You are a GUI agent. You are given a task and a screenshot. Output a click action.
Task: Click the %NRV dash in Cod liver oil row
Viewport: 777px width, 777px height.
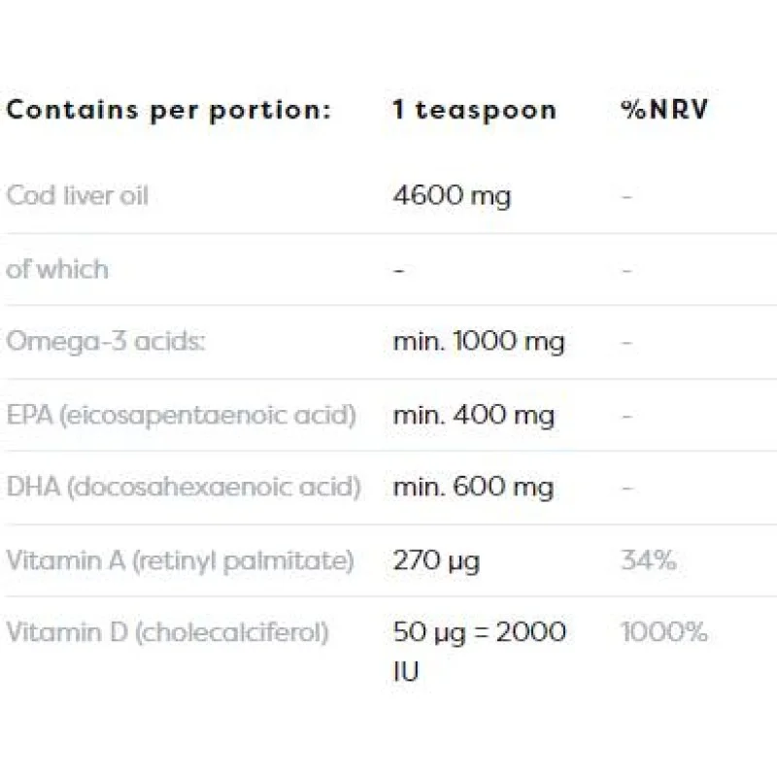[626, 196]
